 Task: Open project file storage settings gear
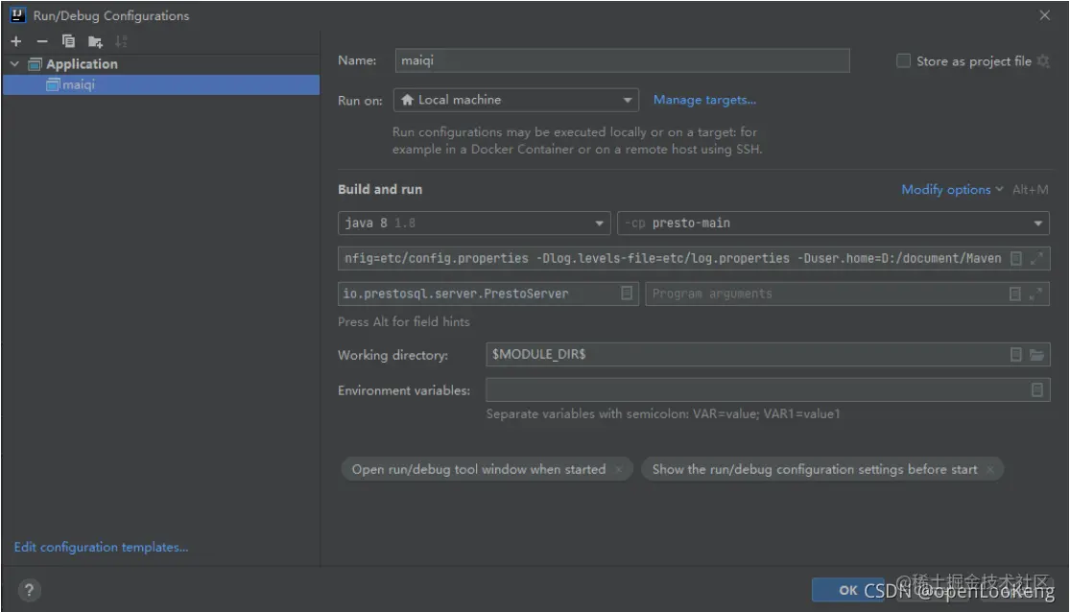tap(1043, 60)
